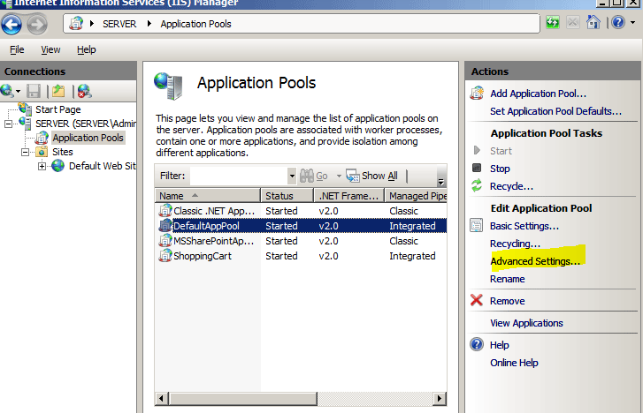Click the Stop loading icon in address bar

(x=573, y=22)
